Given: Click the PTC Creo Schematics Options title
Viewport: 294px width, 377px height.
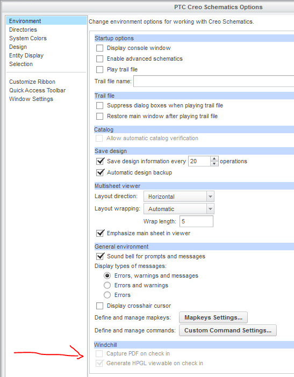Looking at the screenshot, I should (218, 7).
